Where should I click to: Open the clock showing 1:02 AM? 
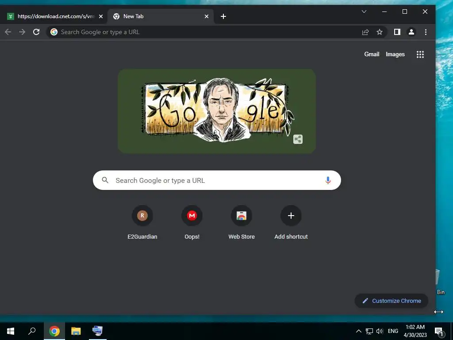click(x=415, y=331)
